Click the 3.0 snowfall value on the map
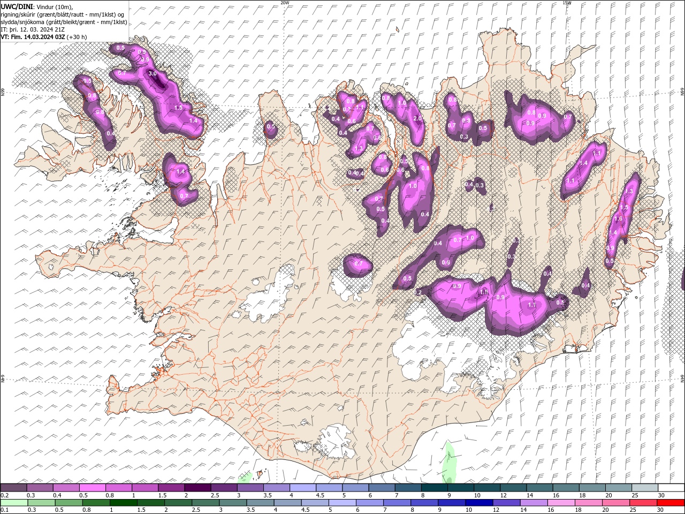The width and height of the screenshot is (685, 514). click(x=153, y=74)
